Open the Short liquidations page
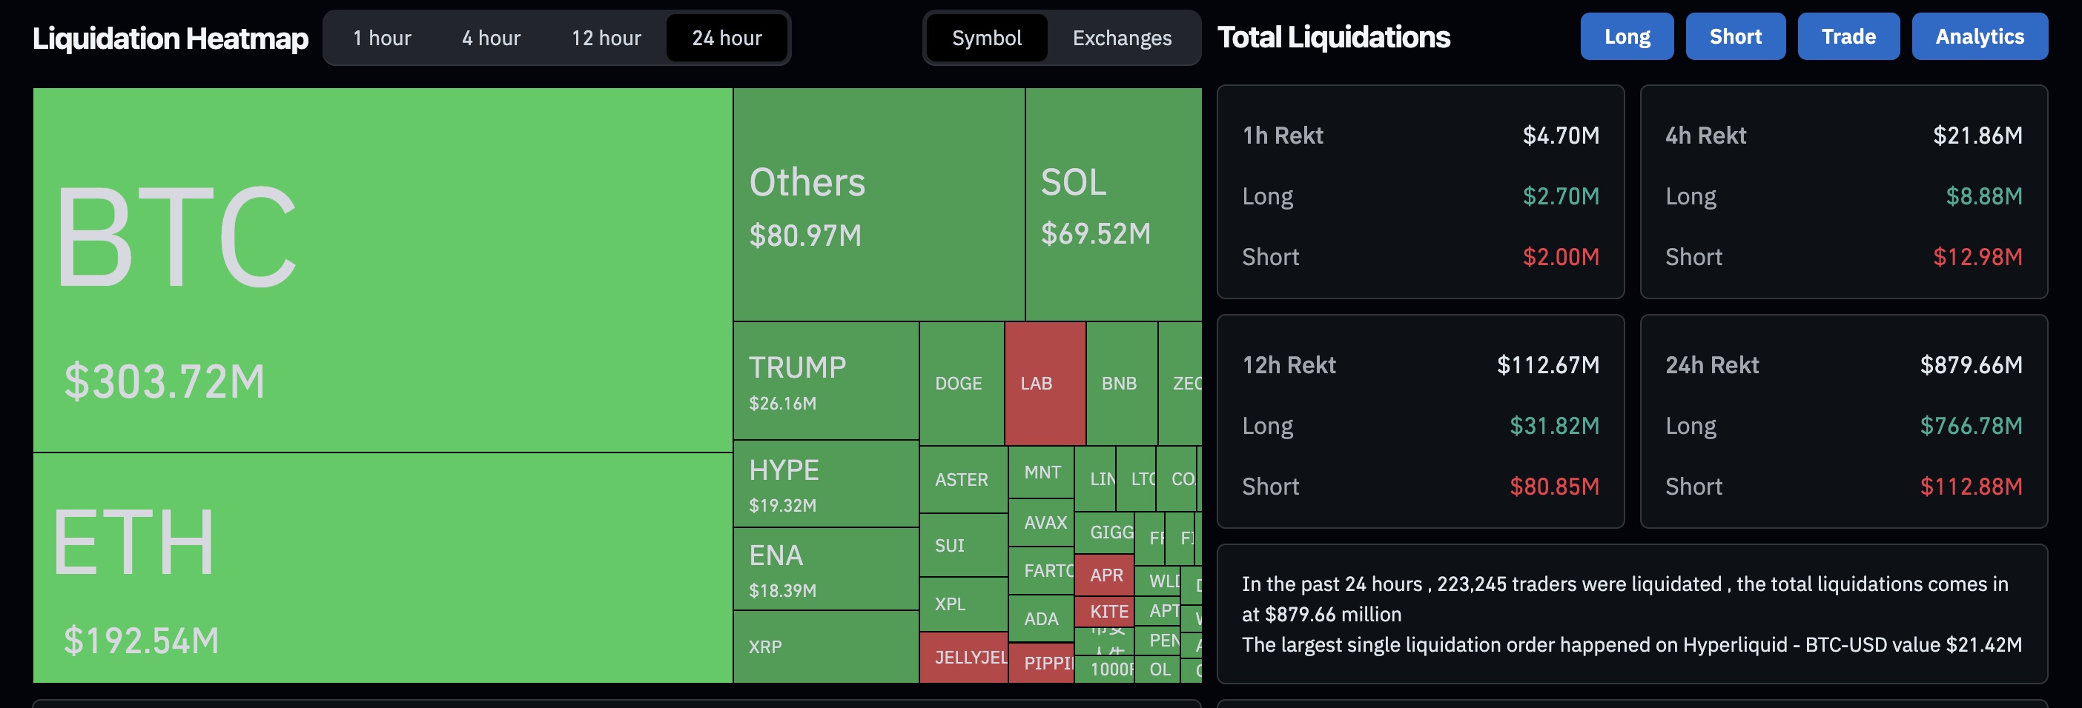This screenshot has height=708, width=2082. (x=1735, y=36)
